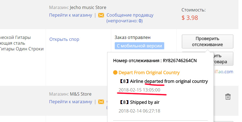This screenshot has height=122, width=242.
Task: Click С мобильной версии badge
Action: [139, 46]
